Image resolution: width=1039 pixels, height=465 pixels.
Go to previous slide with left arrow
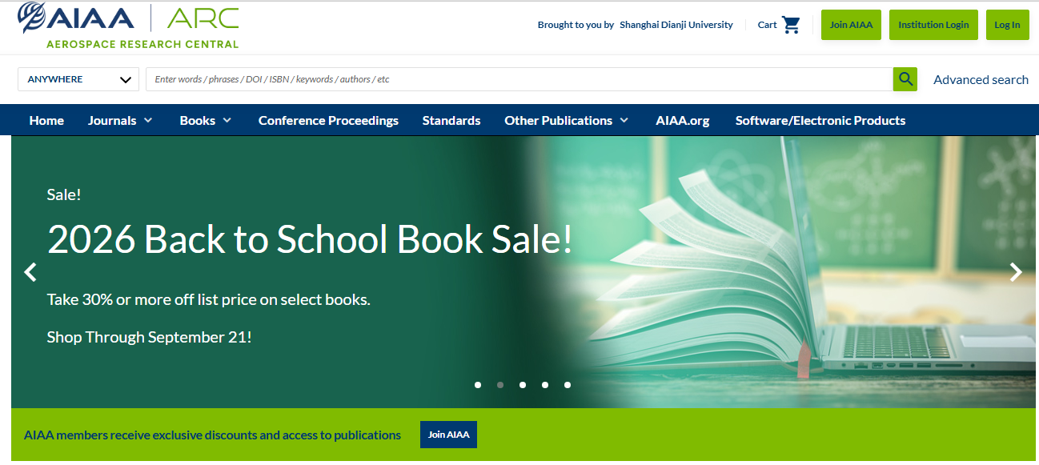coord(30,272)
